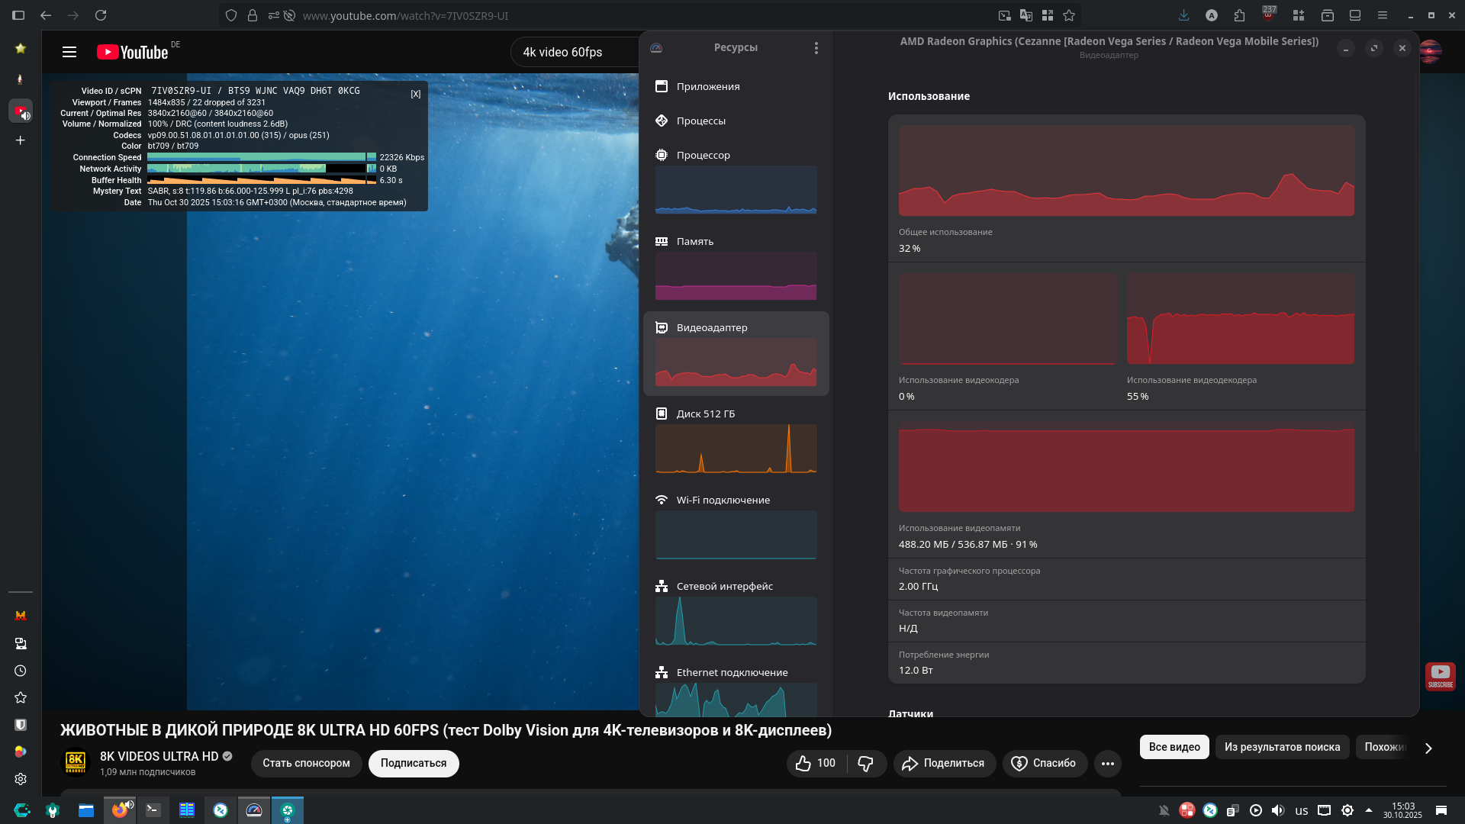Image resolution: width=1465 pixels, height=824 pixels.
Task: Click the Подписаться subscribe button
Action: click(414, 763)
